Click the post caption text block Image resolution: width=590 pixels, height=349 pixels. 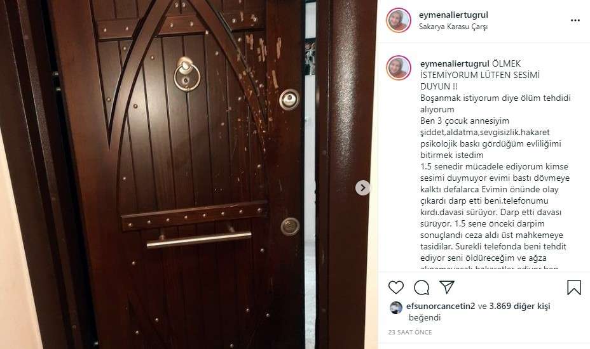point(495,164)
